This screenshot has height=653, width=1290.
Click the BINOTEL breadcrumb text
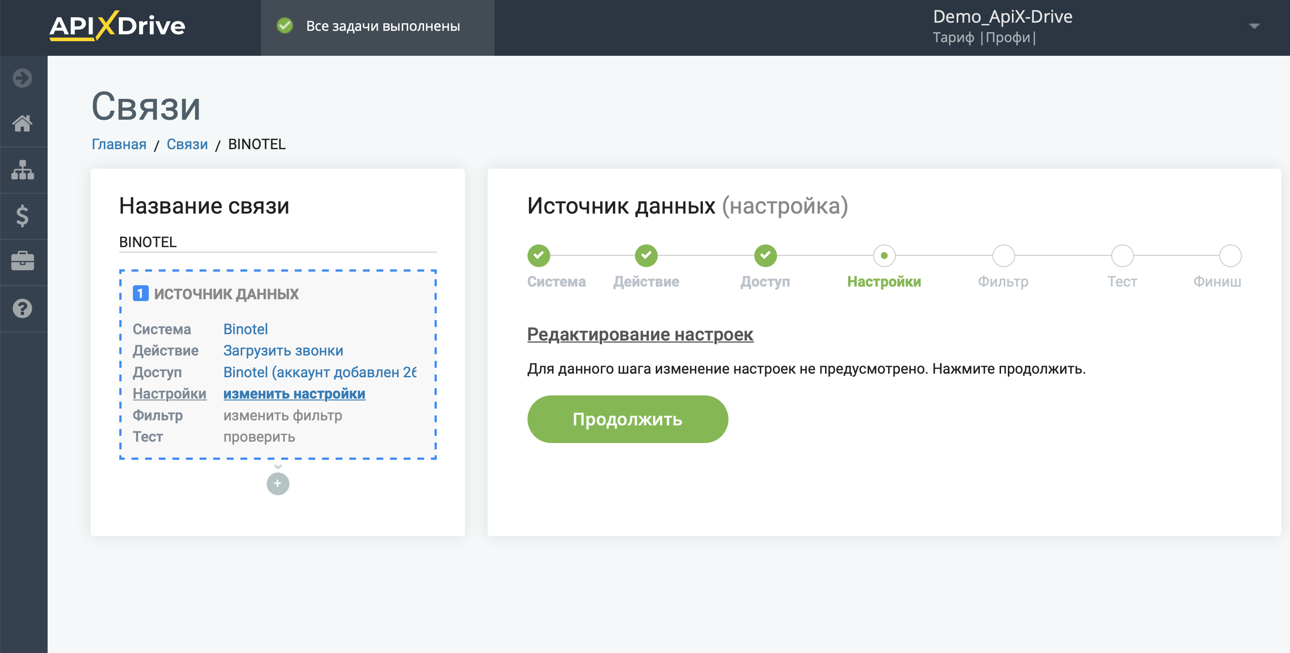click(x=257, y=144)
